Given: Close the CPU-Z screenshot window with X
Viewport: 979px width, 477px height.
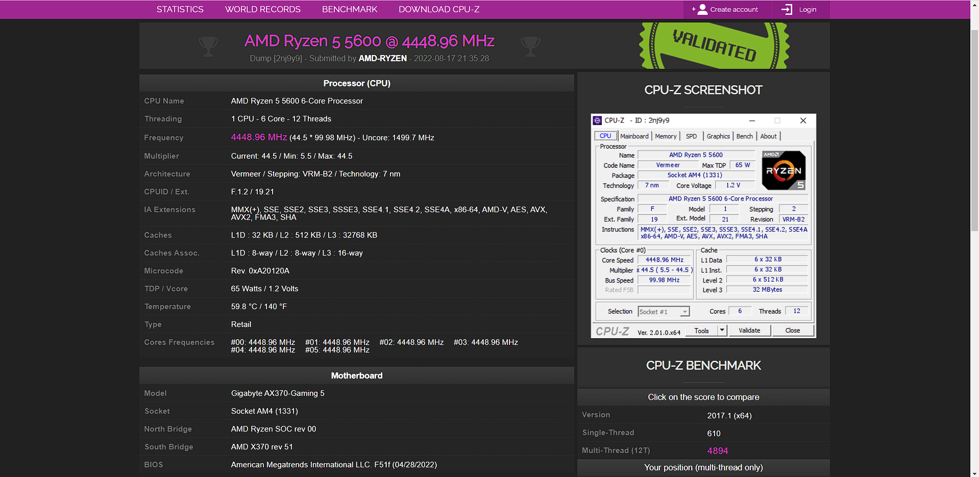Looking at the screenshot, I should (x=803, y=120).
